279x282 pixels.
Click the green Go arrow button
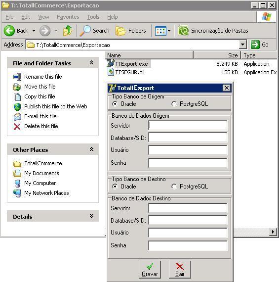(x=255, y=45)
